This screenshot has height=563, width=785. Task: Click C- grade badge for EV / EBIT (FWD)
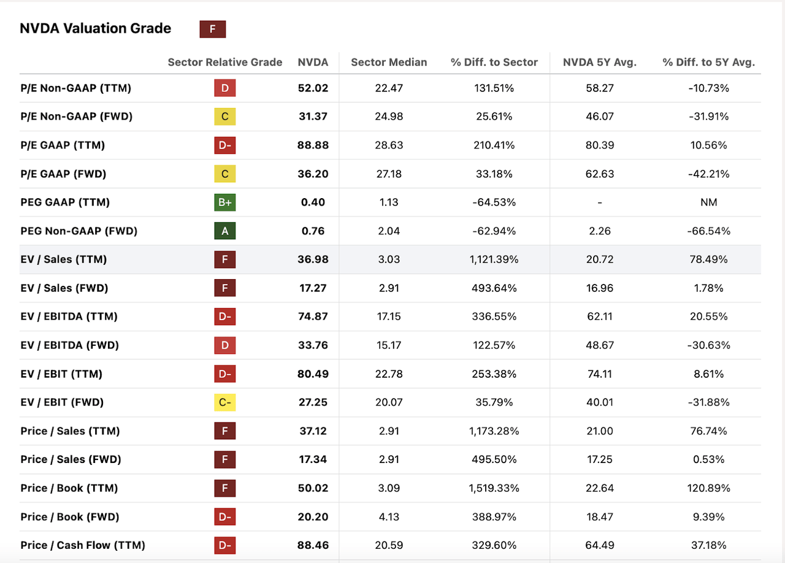click(225, 402)
